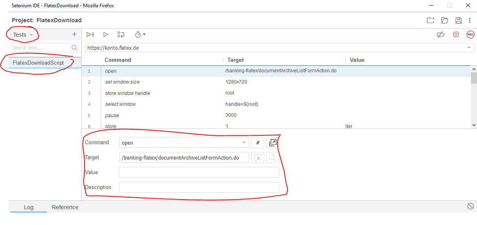The image size is (477, 225).
Task: Click the project name FlatexDownload
Action: click(59, 20)
